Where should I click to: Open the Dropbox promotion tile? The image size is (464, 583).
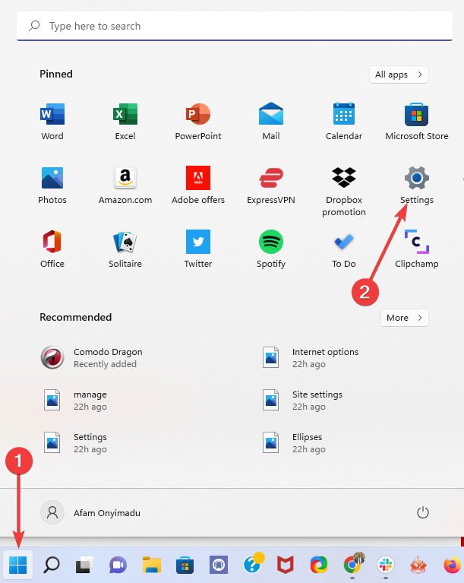[344, 191]
